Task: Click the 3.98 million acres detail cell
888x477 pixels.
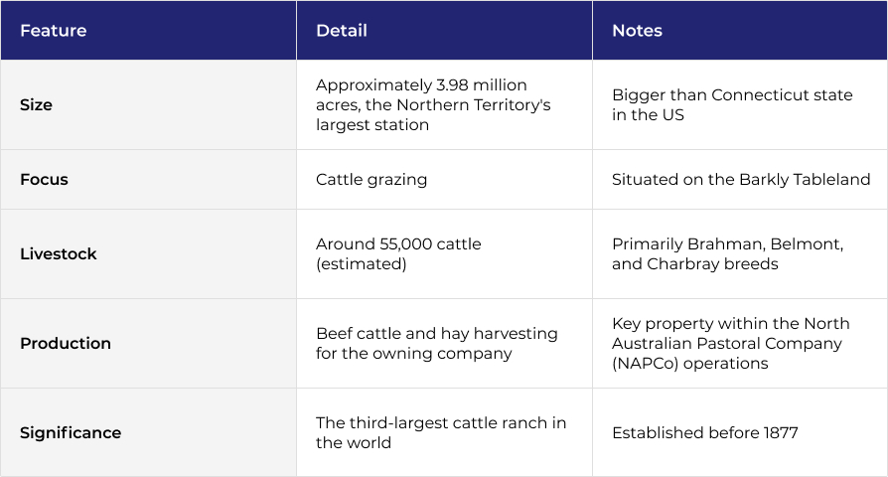Action: point(445,104)
